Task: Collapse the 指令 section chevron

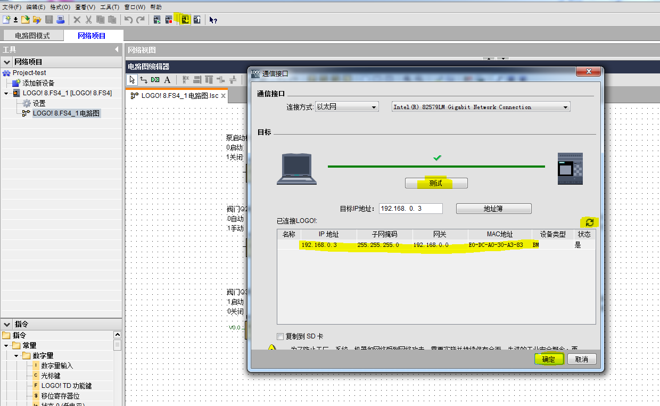Action: (x=7, y=324)
